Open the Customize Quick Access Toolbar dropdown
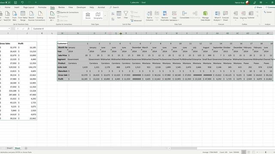275x154 pixels. [x=36, y=3]
